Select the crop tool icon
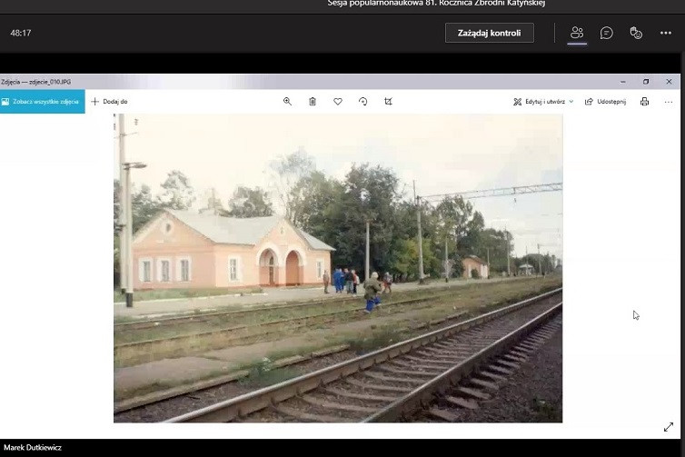Viewport: 685px width, 457px height. coord(389,102)
